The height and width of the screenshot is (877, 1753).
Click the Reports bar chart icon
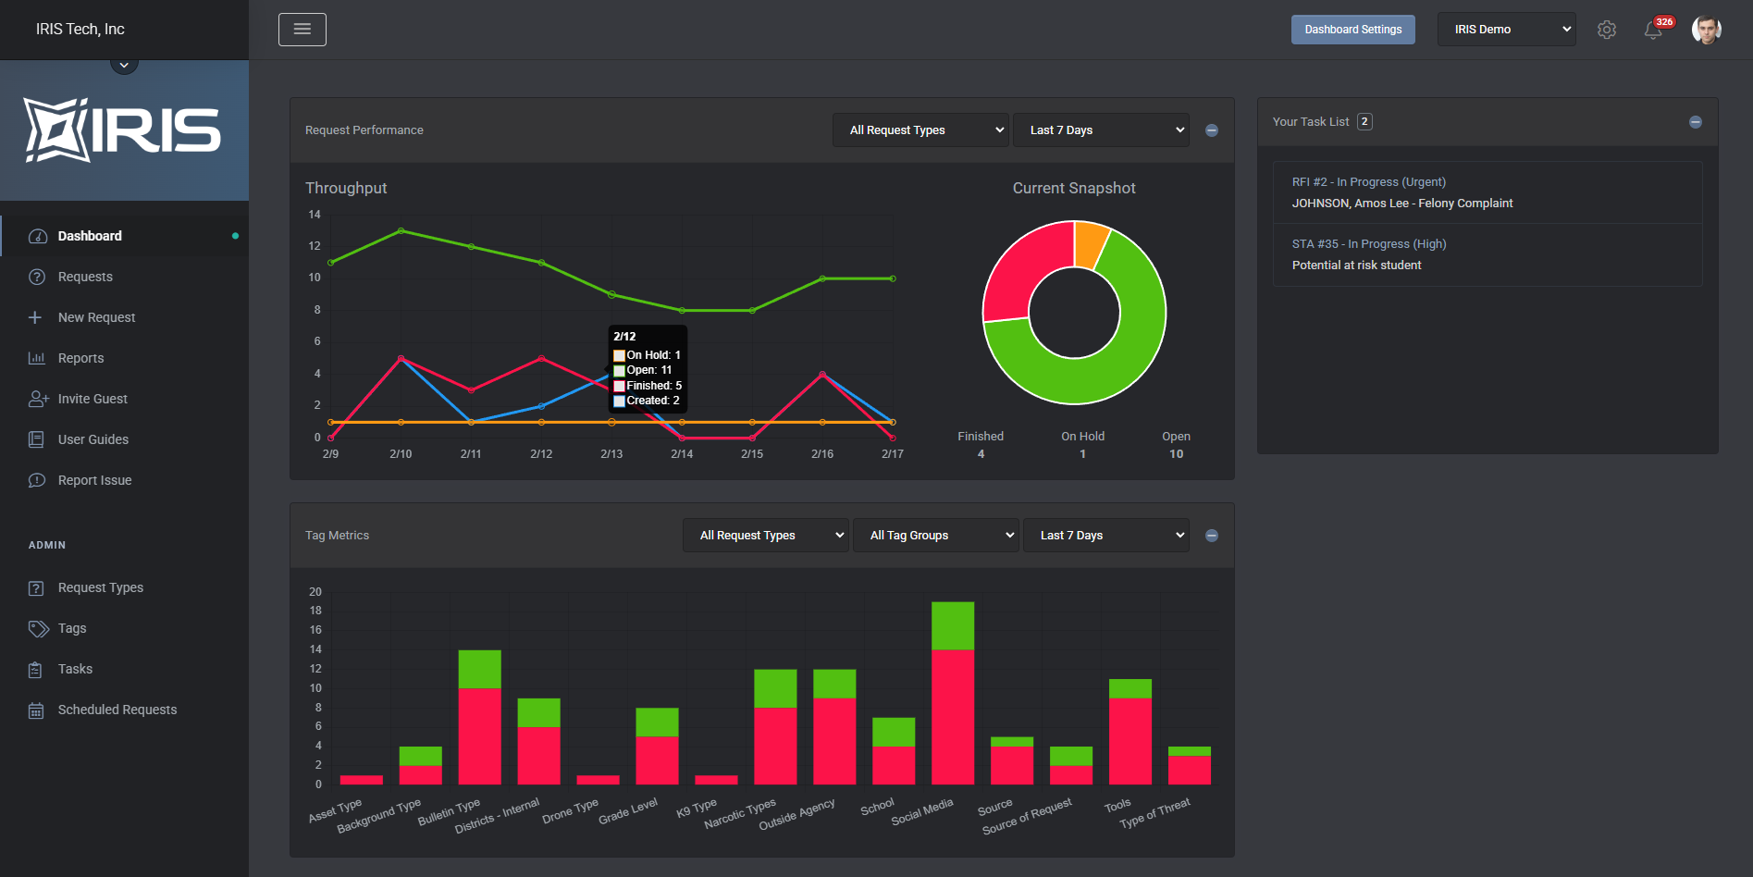pyautogui.click(x=37, y=358)
